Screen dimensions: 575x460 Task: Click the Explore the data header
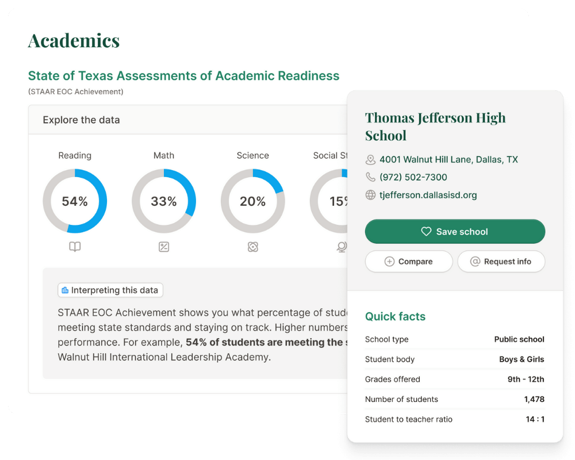tap(81, 120)
